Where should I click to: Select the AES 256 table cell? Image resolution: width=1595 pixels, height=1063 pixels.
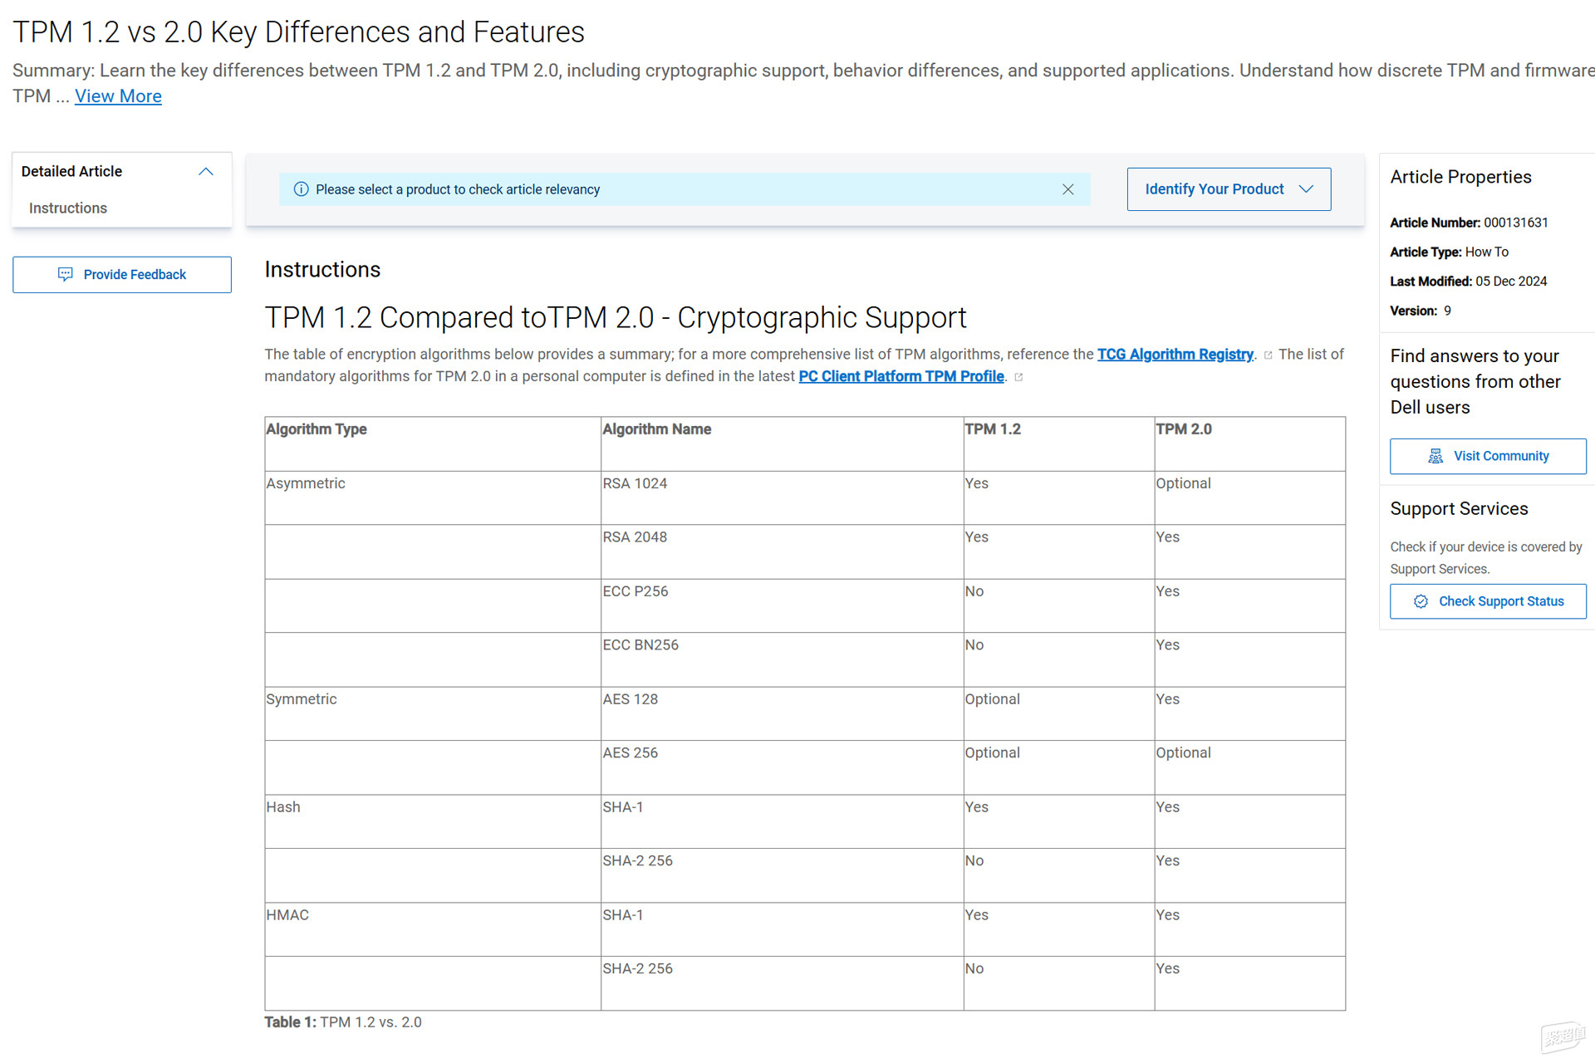pyautogui.click(x=782, y=767)
